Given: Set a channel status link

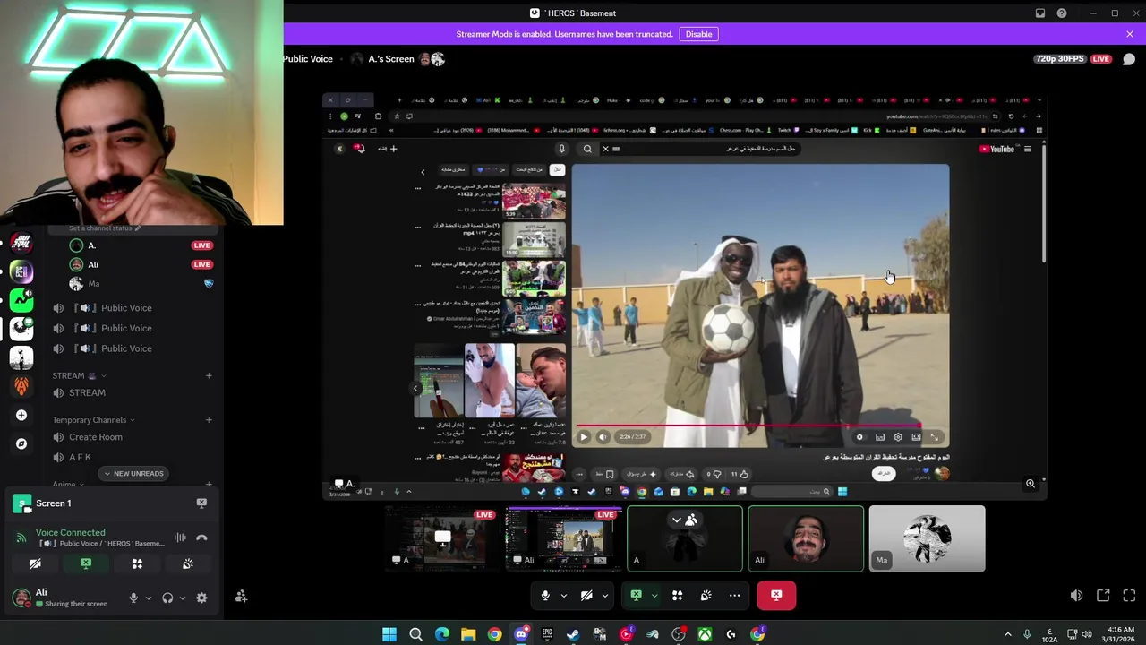Looking at the screenshot, I should [106, 228].
